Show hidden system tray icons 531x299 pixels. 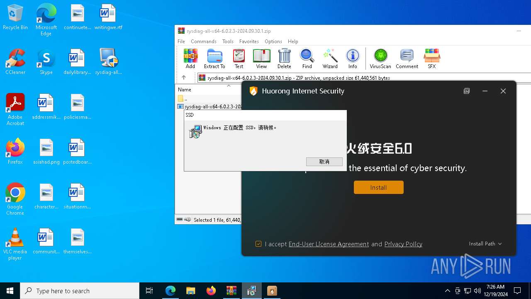pyautogui.click(x=447, y=291)
